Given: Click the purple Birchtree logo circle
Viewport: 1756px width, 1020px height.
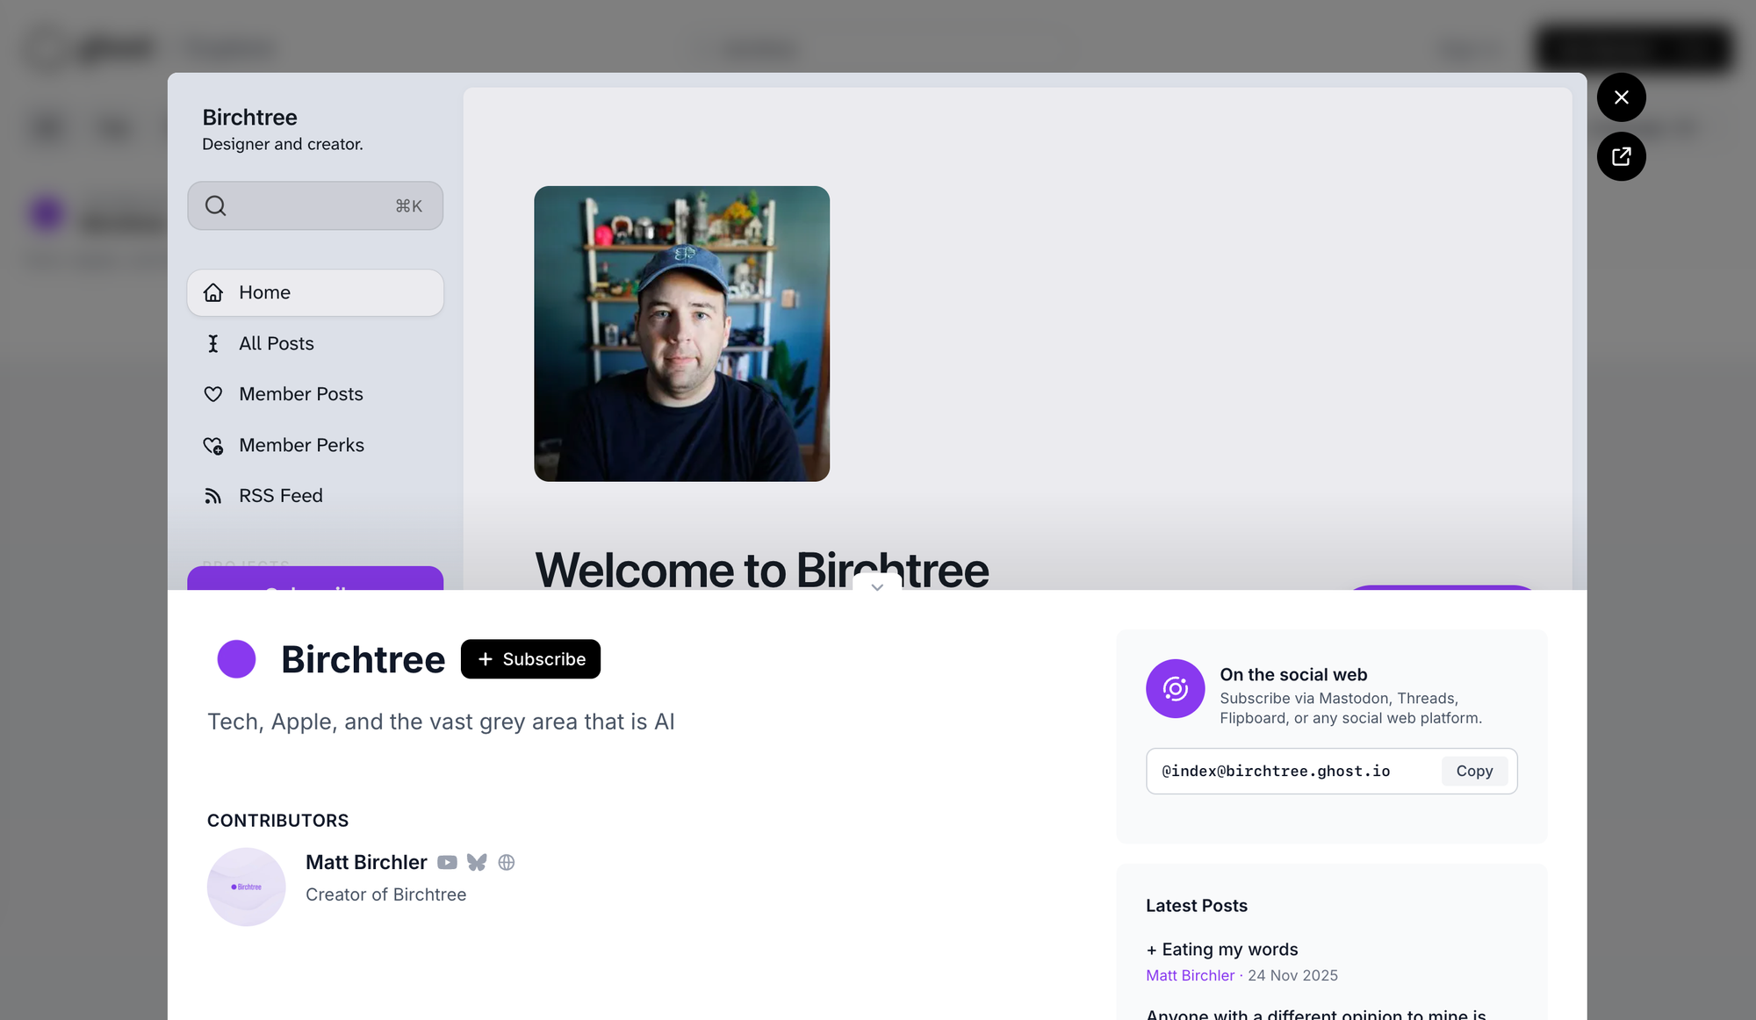Looking at the screenshot, I should pyautogui.click(x=236, y=659).
